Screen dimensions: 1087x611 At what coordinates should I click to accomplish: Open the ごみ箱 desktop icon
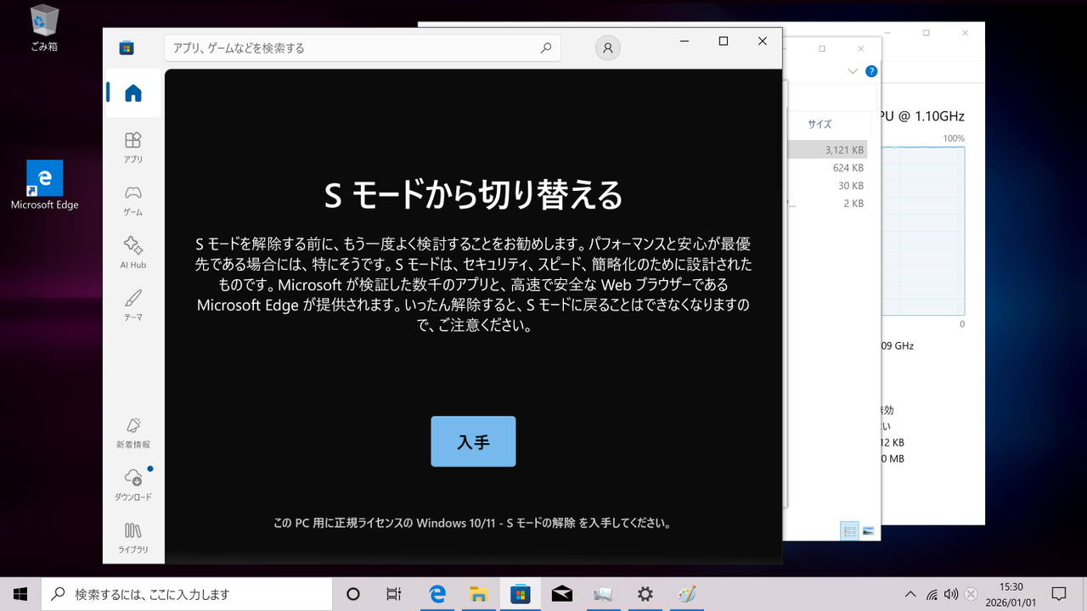click(44, 28)
